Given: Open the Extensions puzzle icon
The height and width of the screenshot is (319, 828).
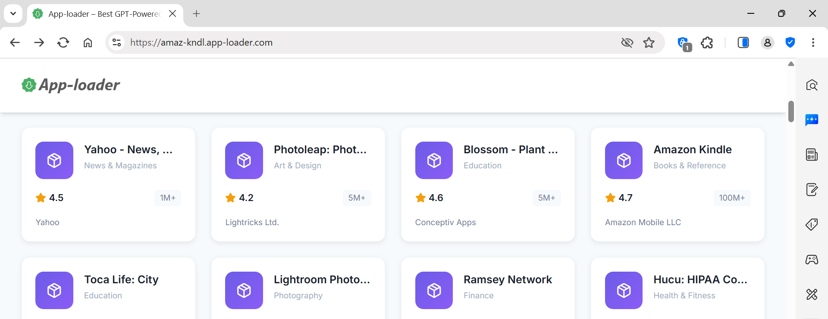Looking at the screenshot, I should click(707, 43).
